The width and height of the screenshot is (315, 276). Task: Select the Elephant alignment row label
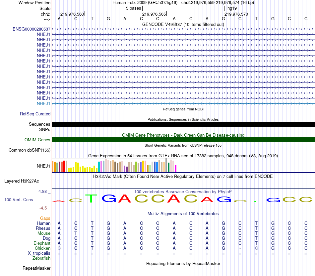pyautogui.click(x=42, y=243)
